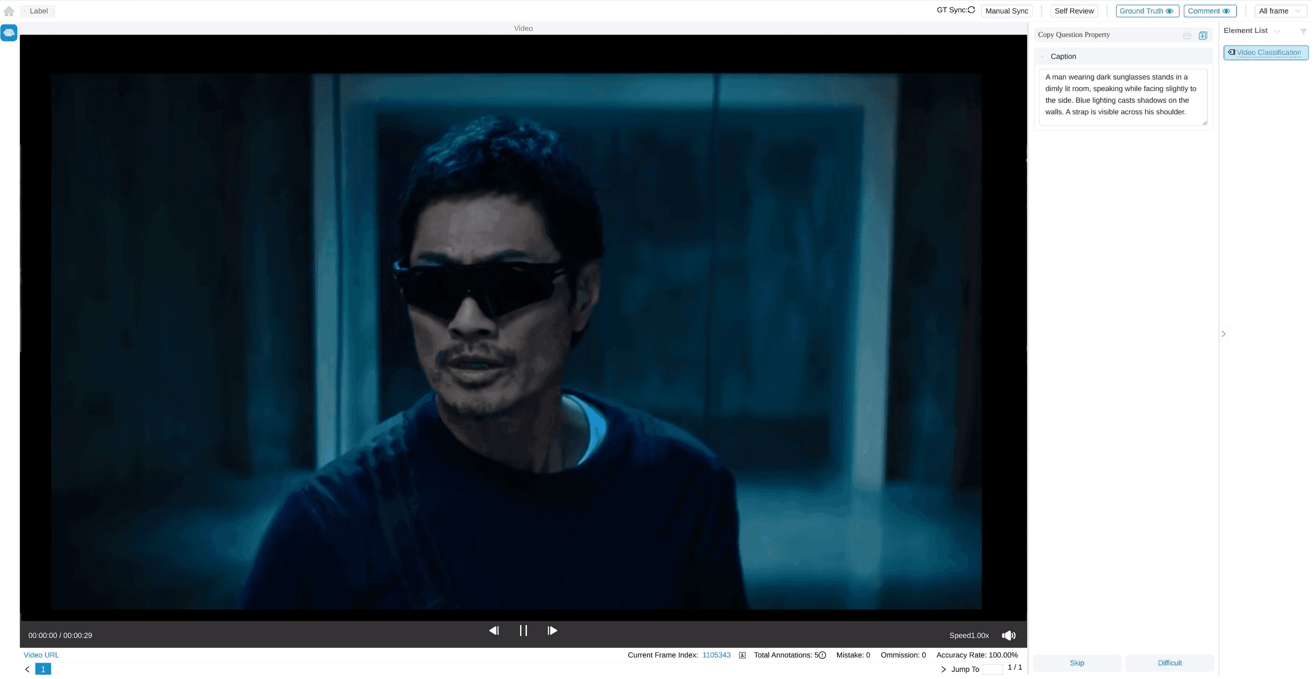Click the Skip button
The width and height of the screenshot is (1315, 679).
(x=1076, y=663)
